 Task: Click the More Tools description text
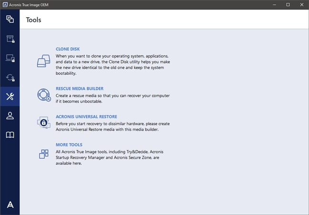click(109, 158)
